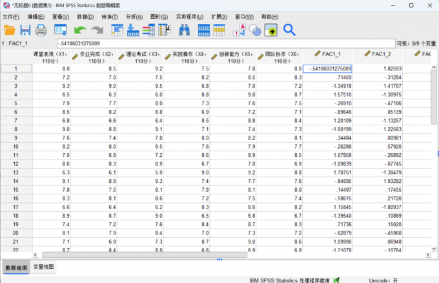Viewport: 439px width, 283px height.
Task: Open Find with the binoculars icon
Action: 184,30
